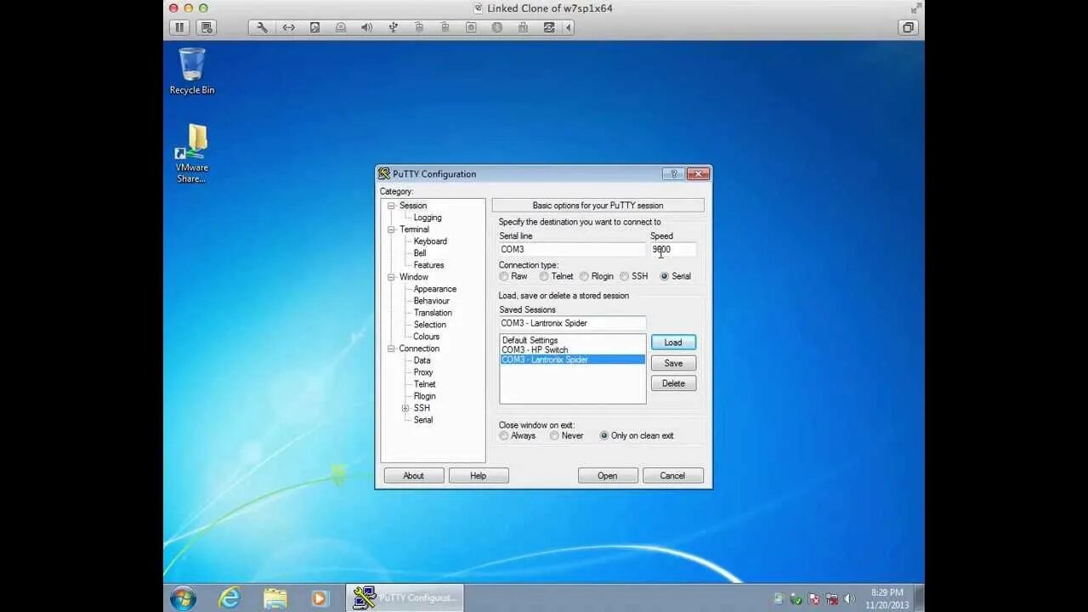Open VM settings via the wrench icon
Viewport: 1088px width, 612px height.
click(262, 27)
